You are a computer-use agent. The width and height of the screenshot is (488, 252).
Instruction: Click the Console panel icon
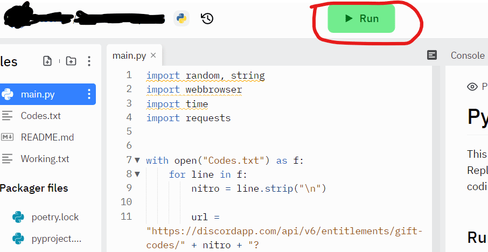click(432, 55)
